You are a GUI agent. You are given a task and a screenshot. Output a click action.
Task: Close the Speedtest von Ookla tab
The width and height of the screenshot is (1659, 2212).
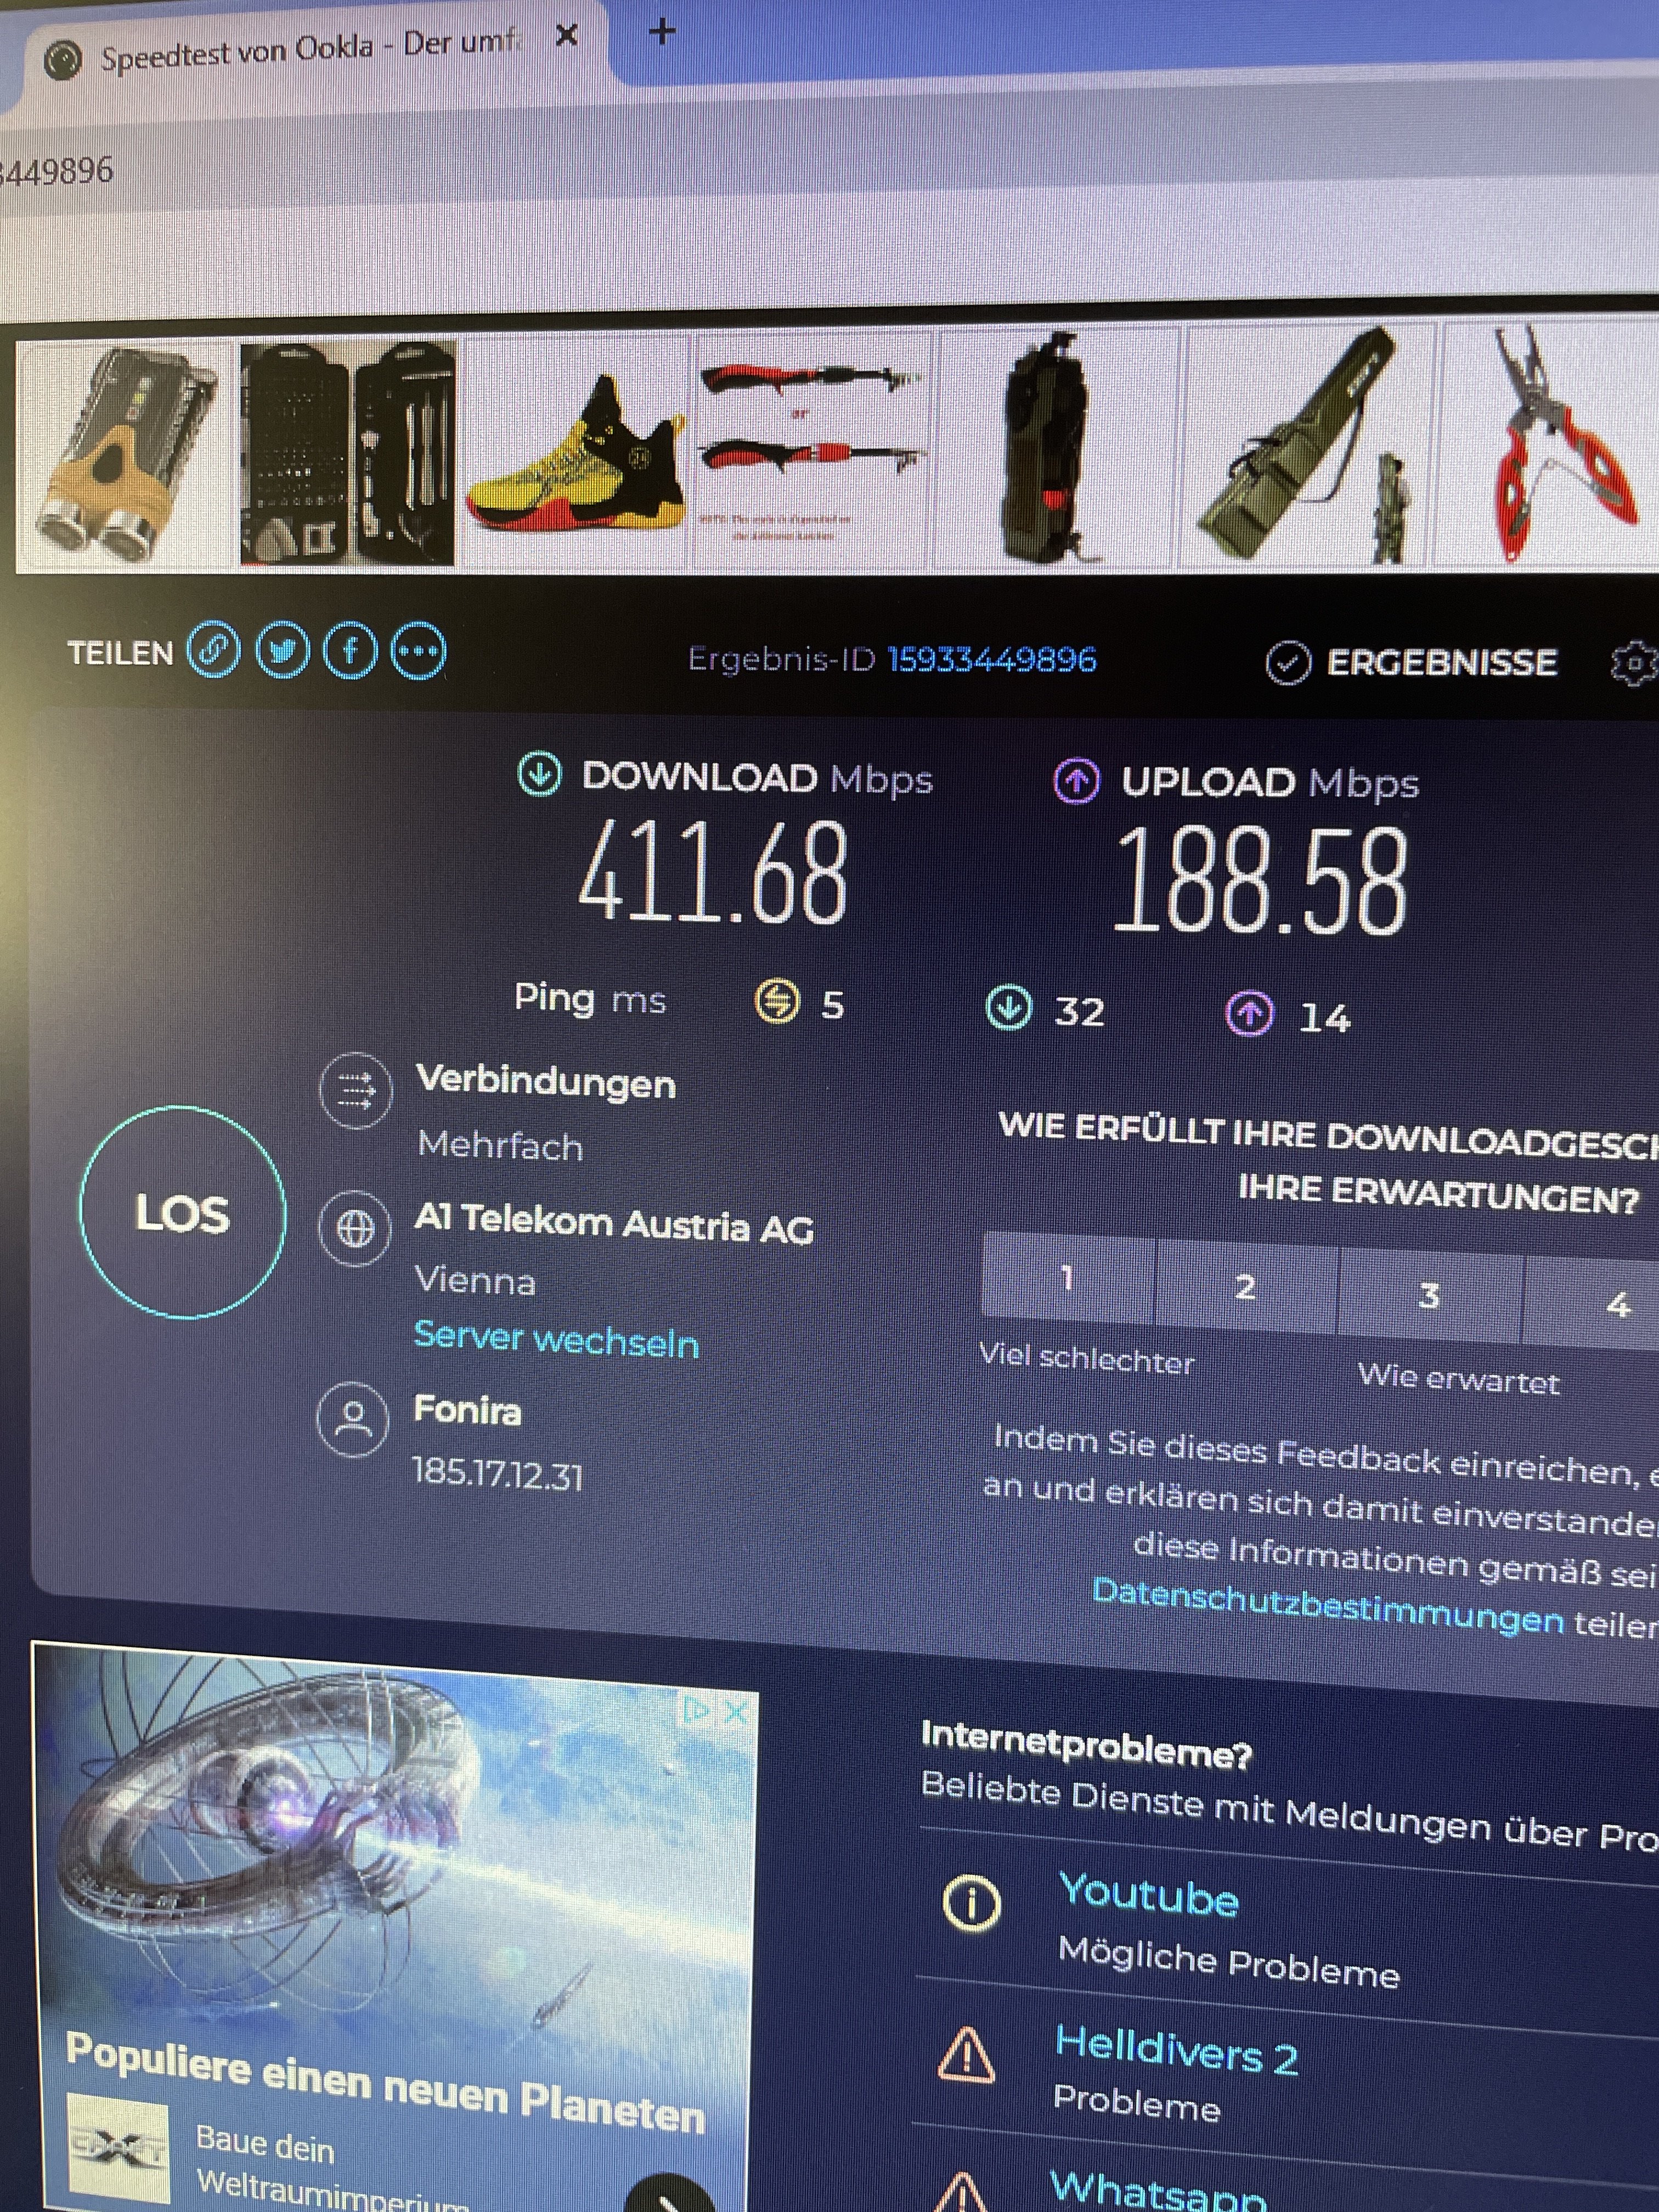[566, 36]
